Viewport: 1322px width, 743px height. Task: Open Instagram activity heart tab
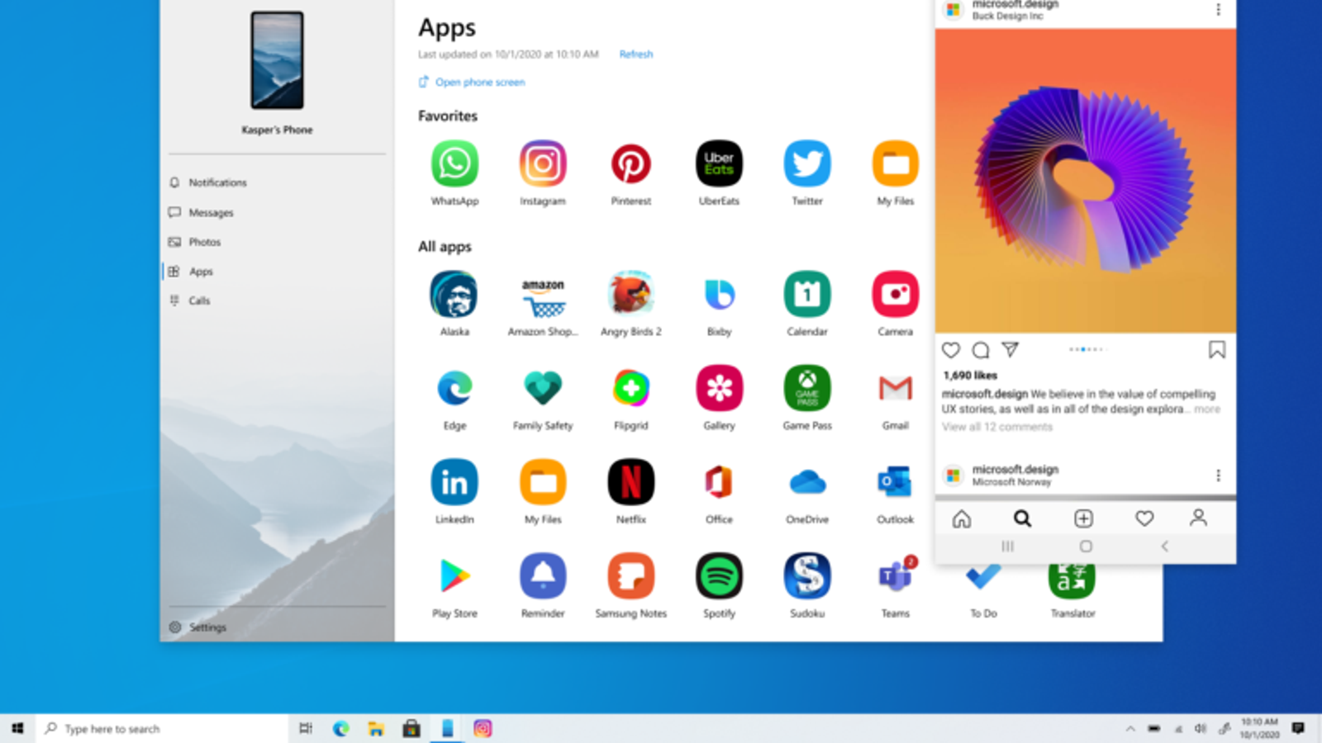(1144, 518)
